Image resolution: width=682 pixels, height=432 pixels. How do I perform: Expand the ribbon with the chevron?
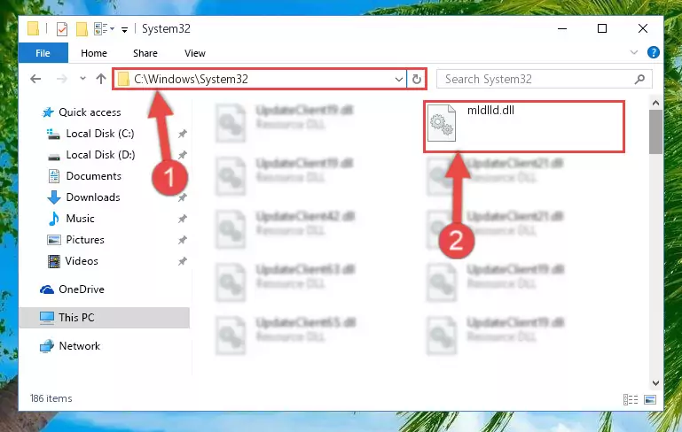(634, 52)
